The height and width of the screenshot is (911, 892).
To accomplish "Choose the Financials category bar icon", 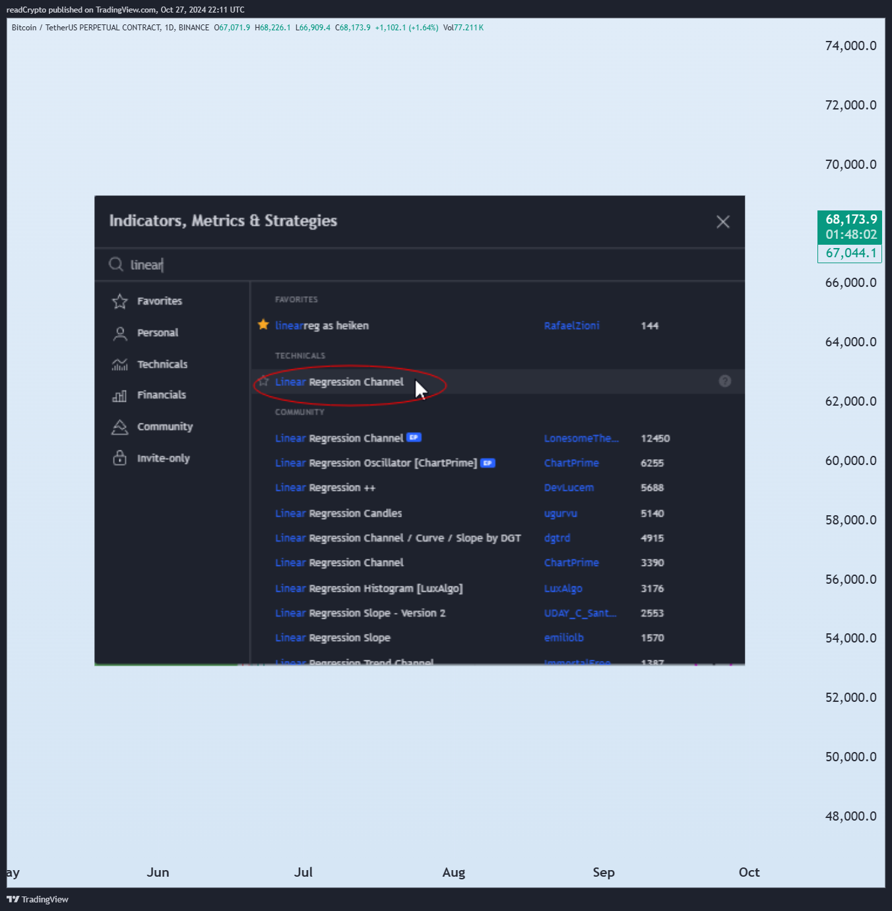I will tap(119, 395).
